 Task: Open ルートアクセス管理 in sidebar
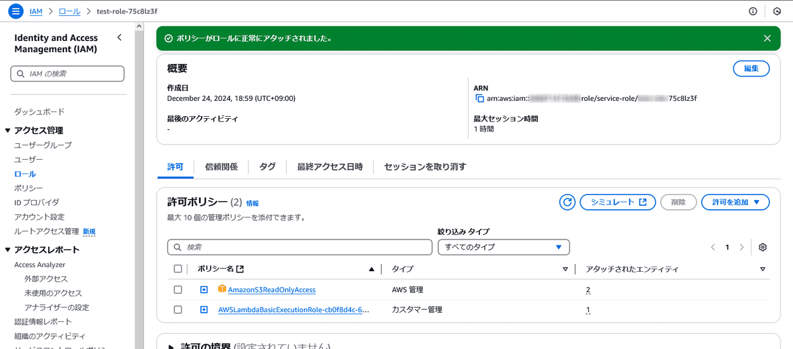click(x=47, y=232)
